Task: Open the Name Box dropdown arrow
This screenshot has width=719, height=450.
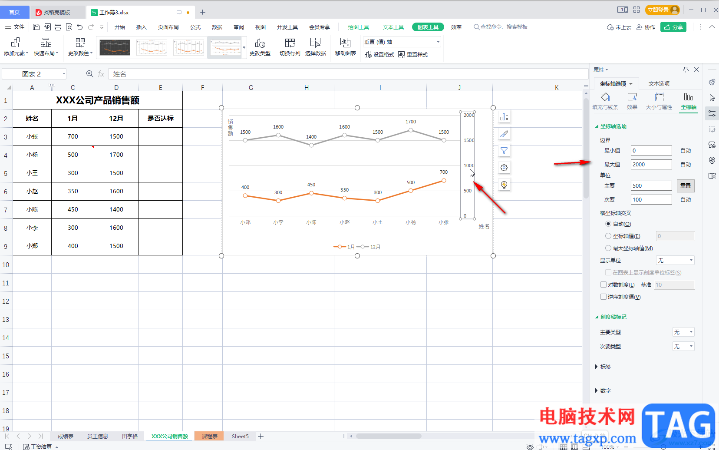Action: point(64,74)
